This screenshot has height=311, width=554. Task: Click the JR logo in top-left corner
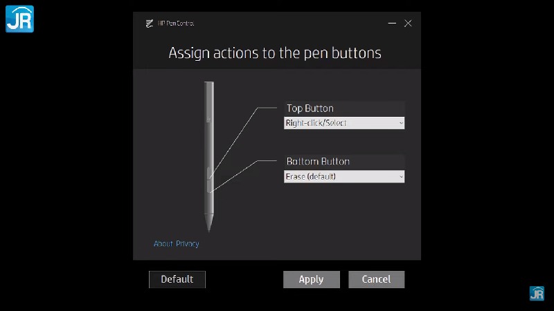20,19
